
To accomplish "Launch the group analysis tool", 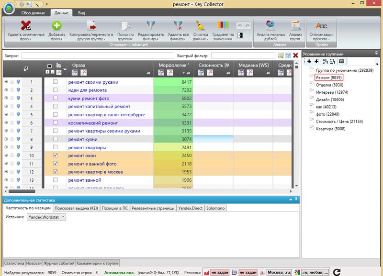I will (x=295, y=26).
